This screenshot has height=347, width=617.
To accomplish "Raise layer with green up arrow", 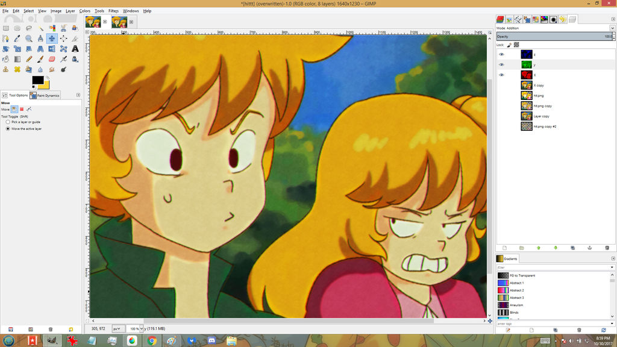I will pyautogui.click(x=539, y=248).
